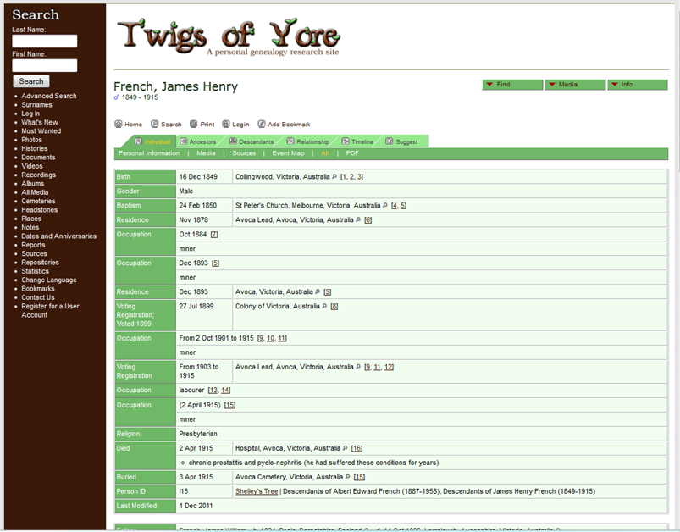Screen dimensions: 680x532
Task: Open Advanced Search in sidebar
Action: [49, 96]
